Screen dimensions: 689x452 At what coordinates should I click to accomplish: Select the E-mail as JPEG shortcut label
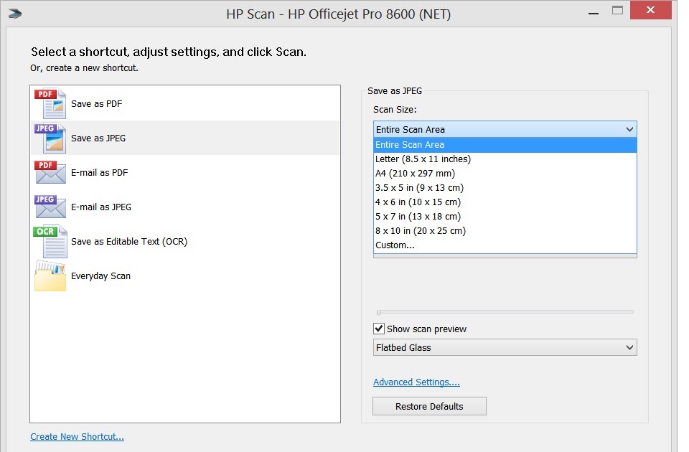(101, 207)
